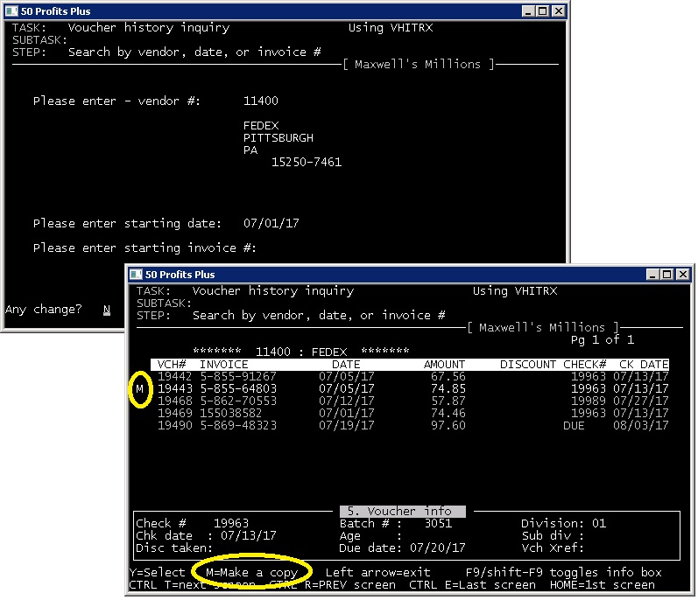Click the 'M=Make a copy' hint
698x600 pixels.
251,572
